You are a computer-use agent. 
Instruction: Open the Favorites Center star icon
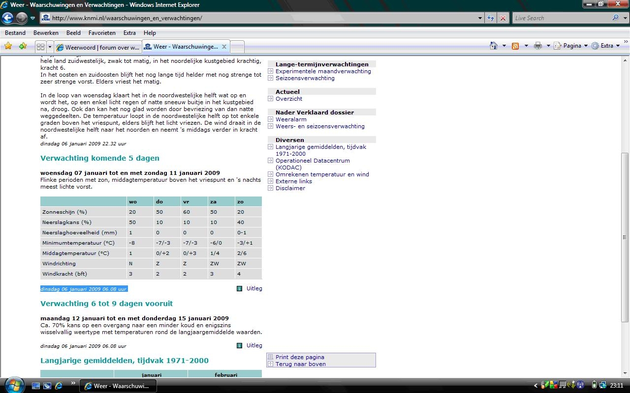tap(8, 46)
